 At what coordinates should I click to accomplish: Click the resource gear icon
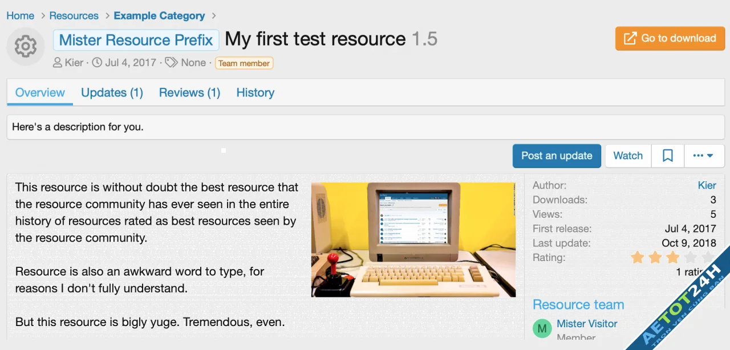(x=26, y=46)
